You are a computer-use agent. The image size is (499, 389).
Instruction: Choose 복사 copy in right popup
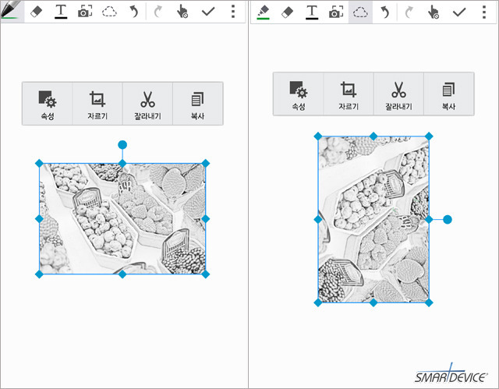449,94
